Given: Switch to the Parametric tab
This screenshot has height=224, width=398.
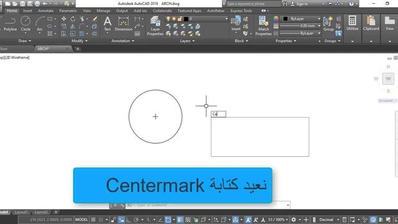Looking at the screenshot, I should 68,11.
